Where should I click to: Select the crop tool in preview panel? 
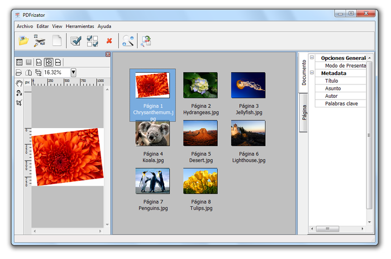(x=19, y=103)
